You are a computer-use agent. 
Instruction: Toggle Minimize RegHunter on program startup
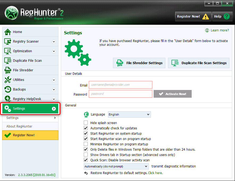click(x=86, y=144)
